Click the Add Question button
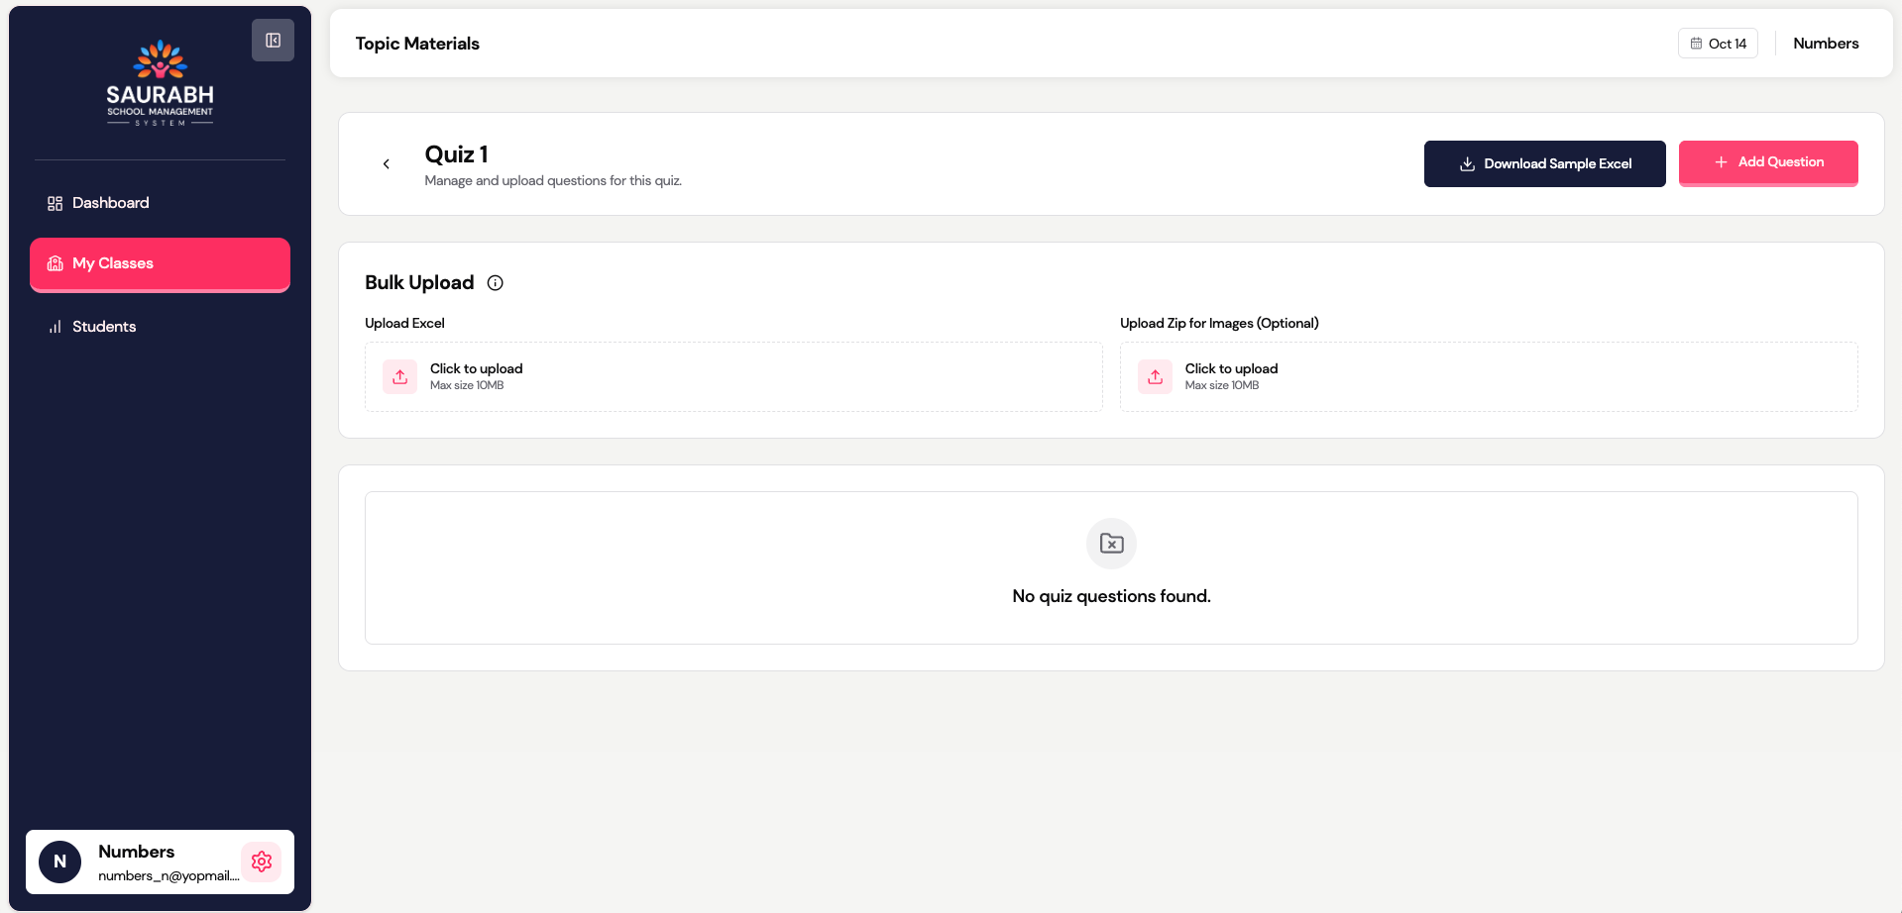Screen dimensions: 1902x913 tap(1767, 162)
